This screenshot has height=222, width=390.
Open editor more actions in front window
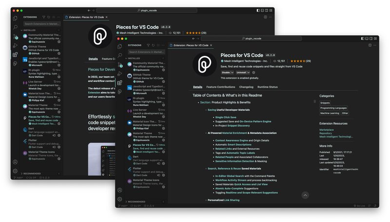point(375,45)
